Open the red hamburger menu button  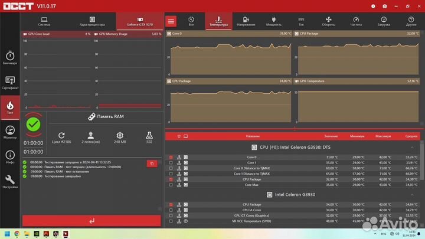[171, 21]
